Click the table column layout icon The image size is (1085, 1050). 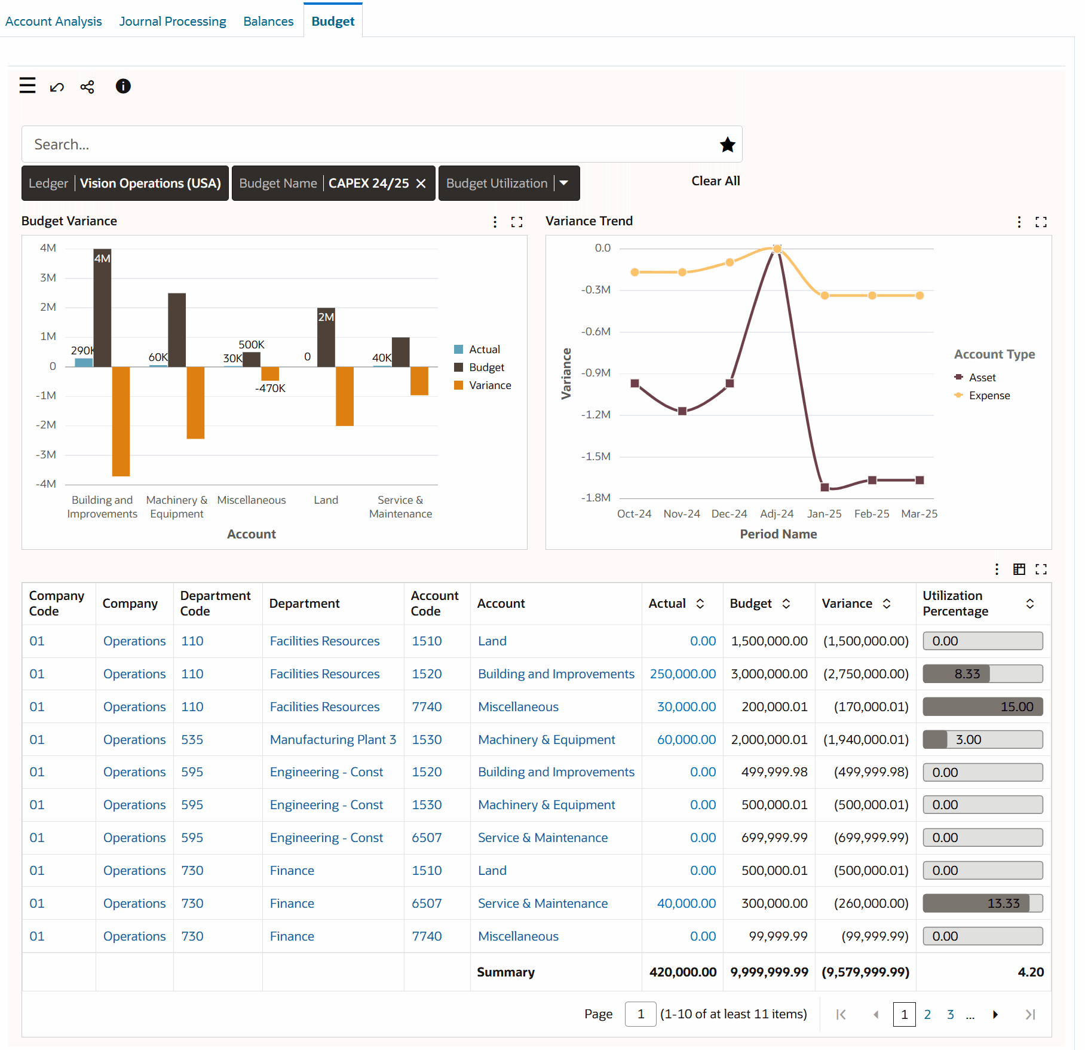(x=1019, y=570)
